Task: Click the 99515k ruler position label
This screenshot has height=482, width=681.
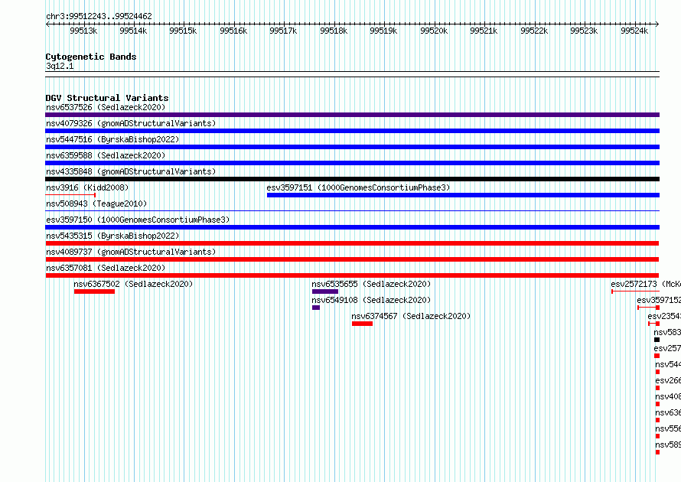Action: 183,31
